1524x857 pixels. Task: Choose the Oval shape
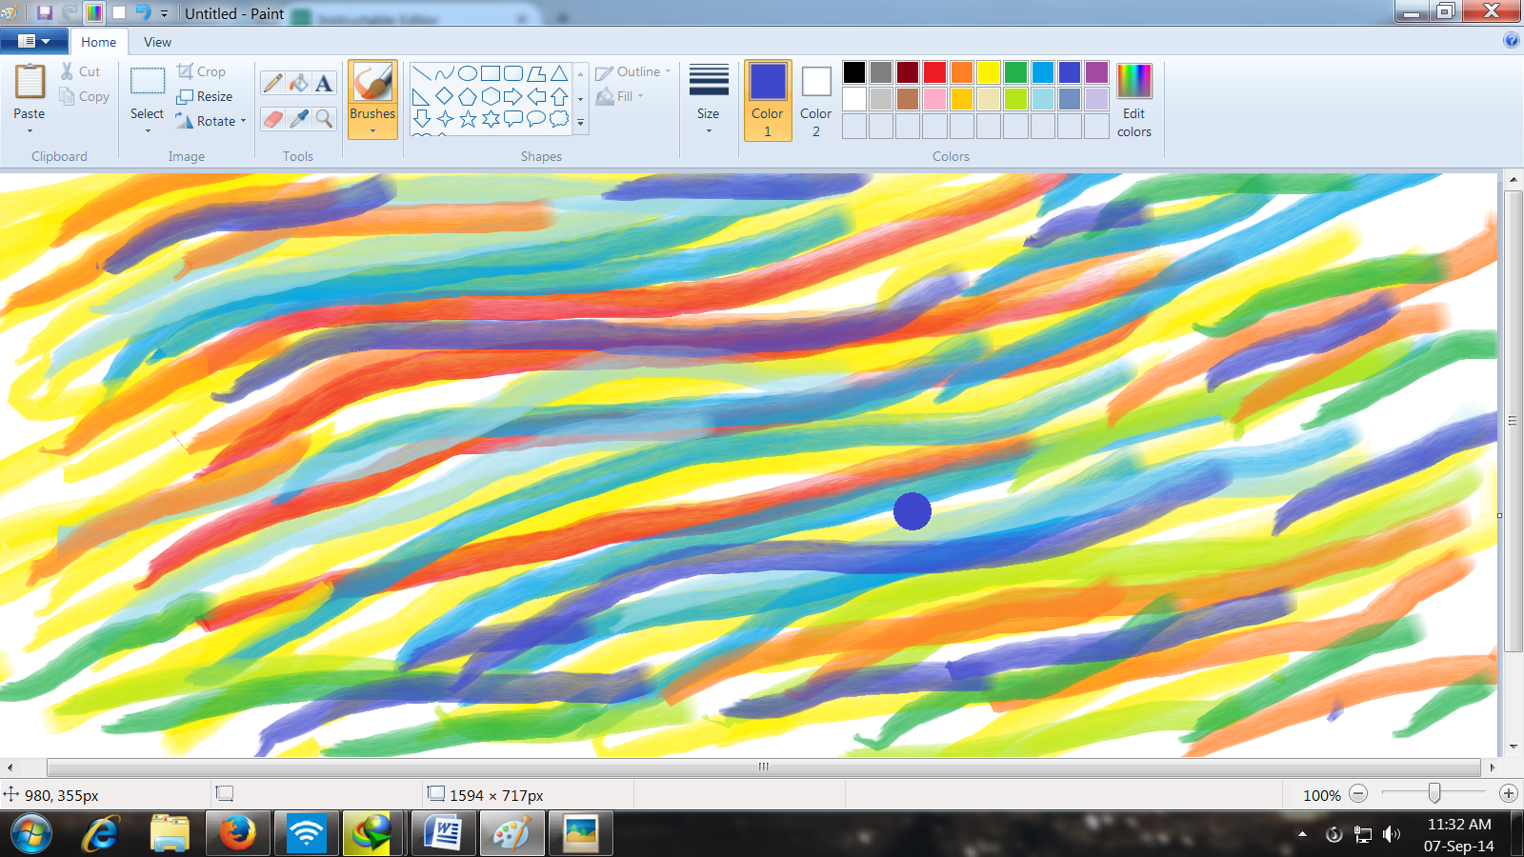468,74
